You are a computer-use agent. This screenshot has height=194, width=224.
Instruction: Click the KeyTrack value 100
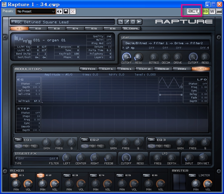[x=76, y=54]
